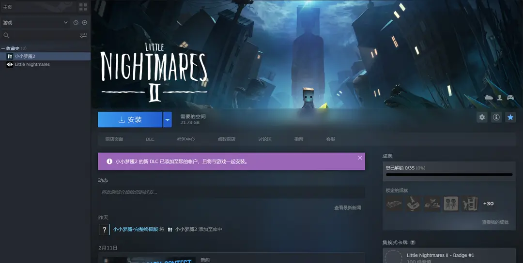Click the blue 安装 button

tap(130, 119)
